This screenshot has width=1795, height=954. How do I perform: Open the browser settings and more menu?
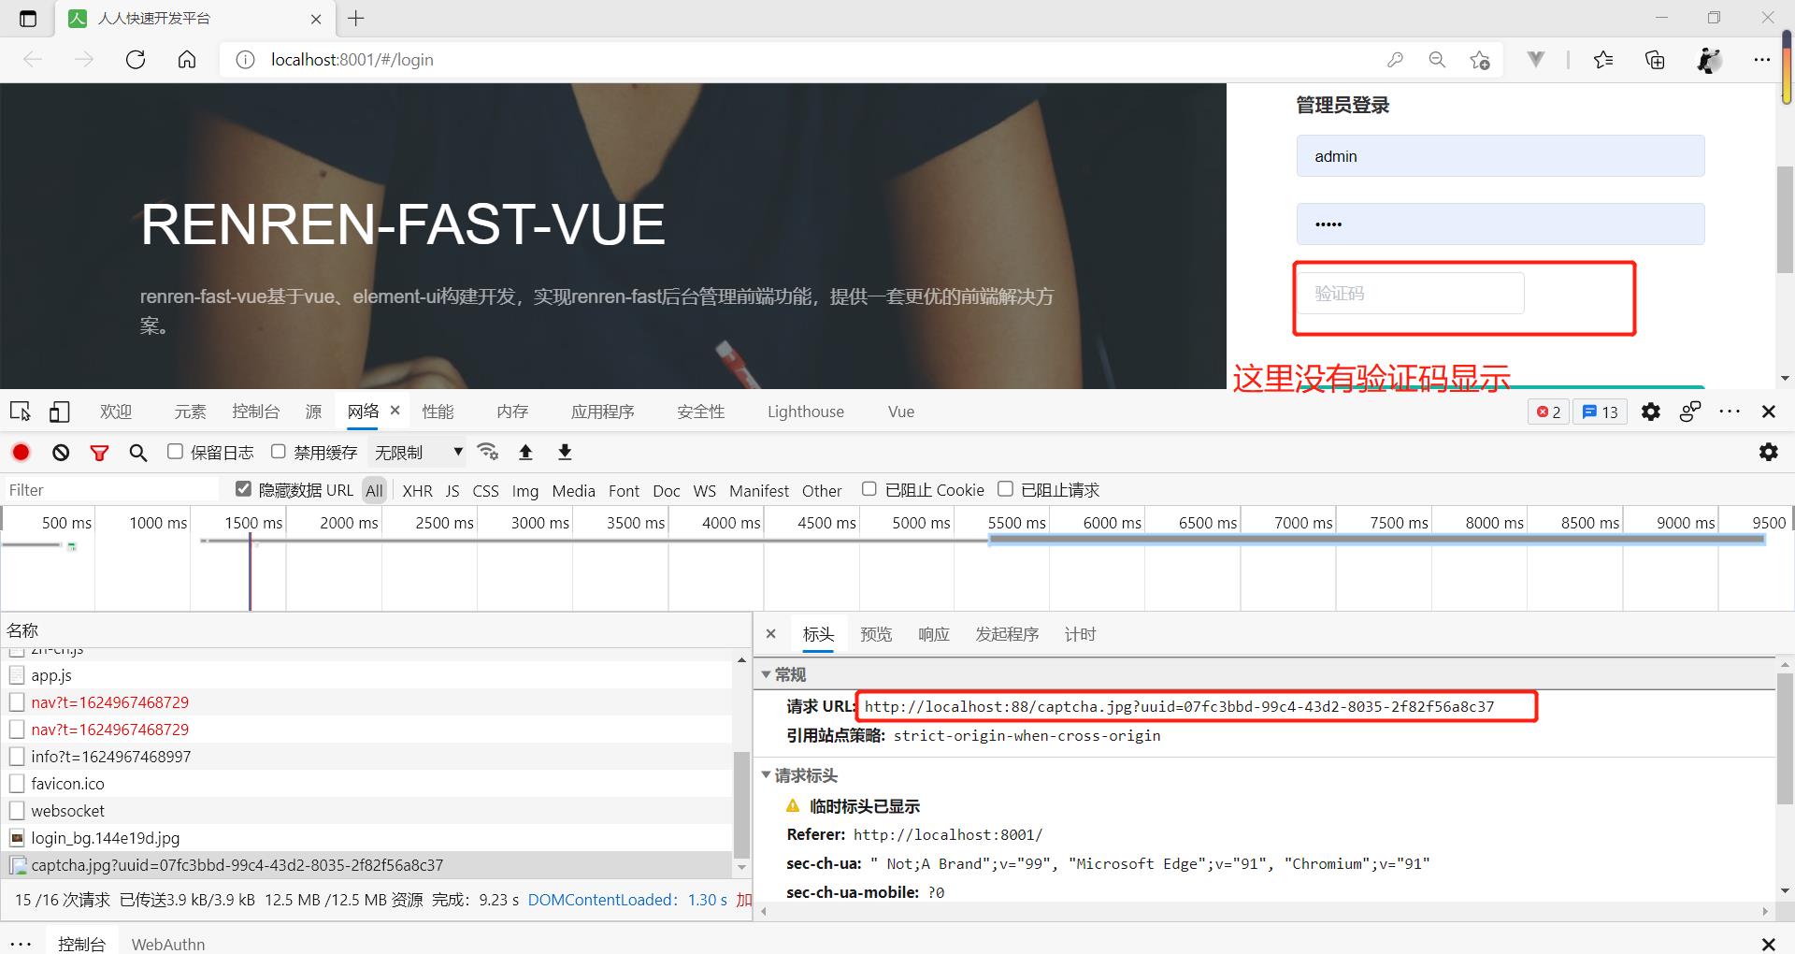[1762, 60]
